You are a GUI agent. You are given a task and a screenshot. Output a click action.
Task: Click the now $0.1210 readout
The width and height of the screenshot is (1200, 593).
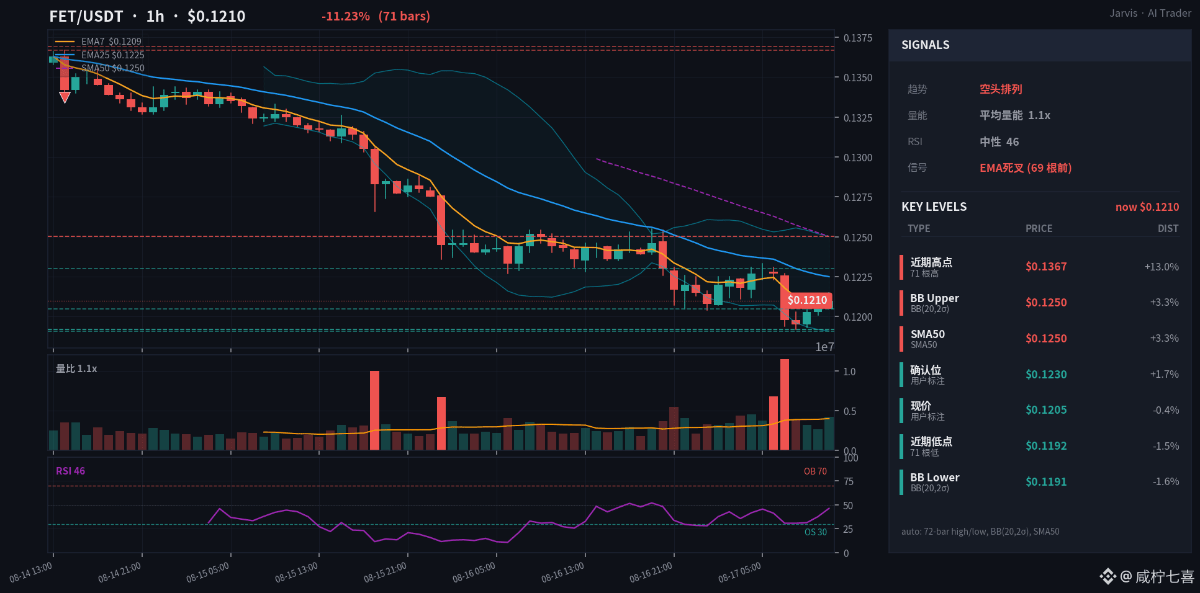tap(1147, 207)
